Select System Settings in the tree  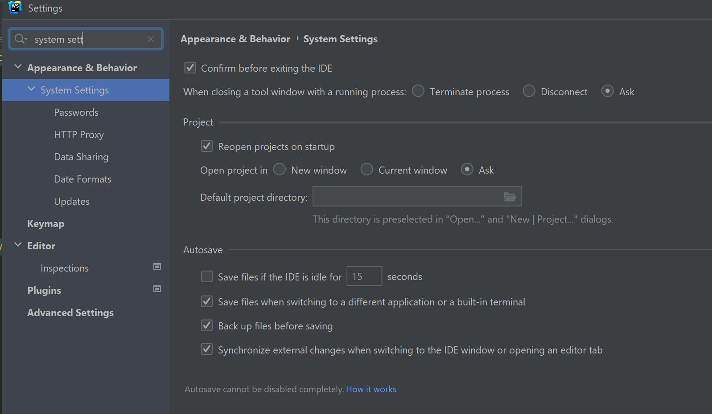click(86, 90)
